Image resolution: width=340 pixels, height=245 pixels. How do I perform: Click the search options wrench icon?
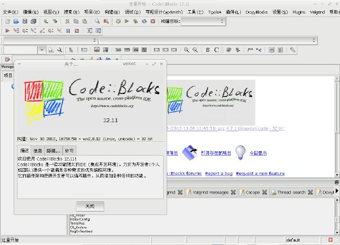pos(59,50)
